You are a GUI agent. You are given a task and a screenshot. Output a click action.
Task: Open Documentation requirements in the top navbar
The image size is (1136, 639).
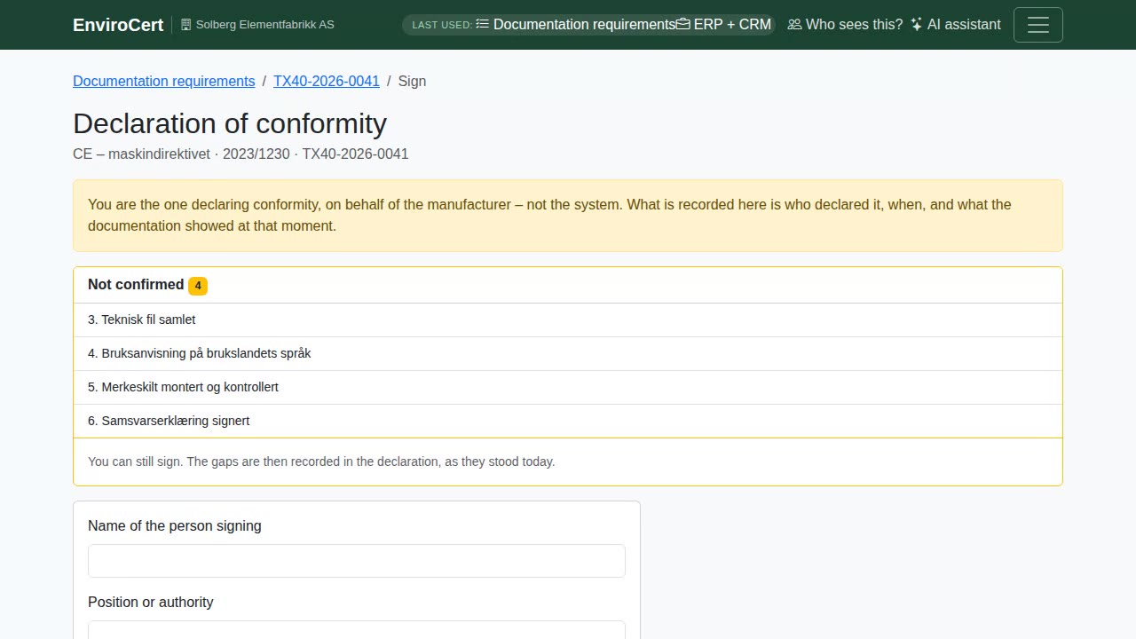[576, 24]
